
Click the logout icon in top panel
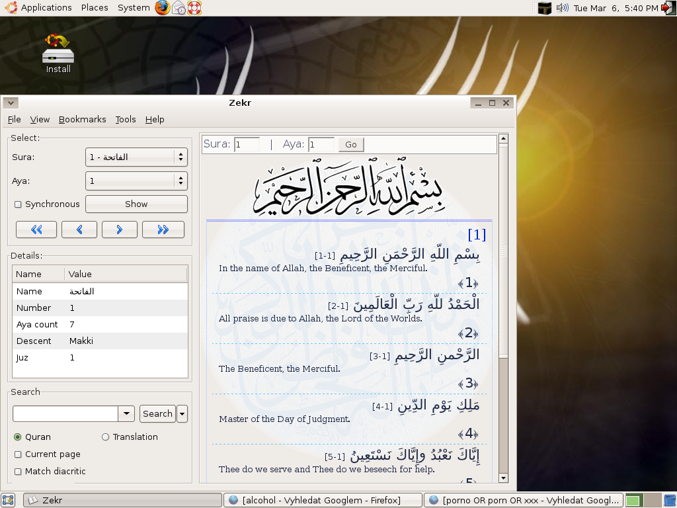668,8
